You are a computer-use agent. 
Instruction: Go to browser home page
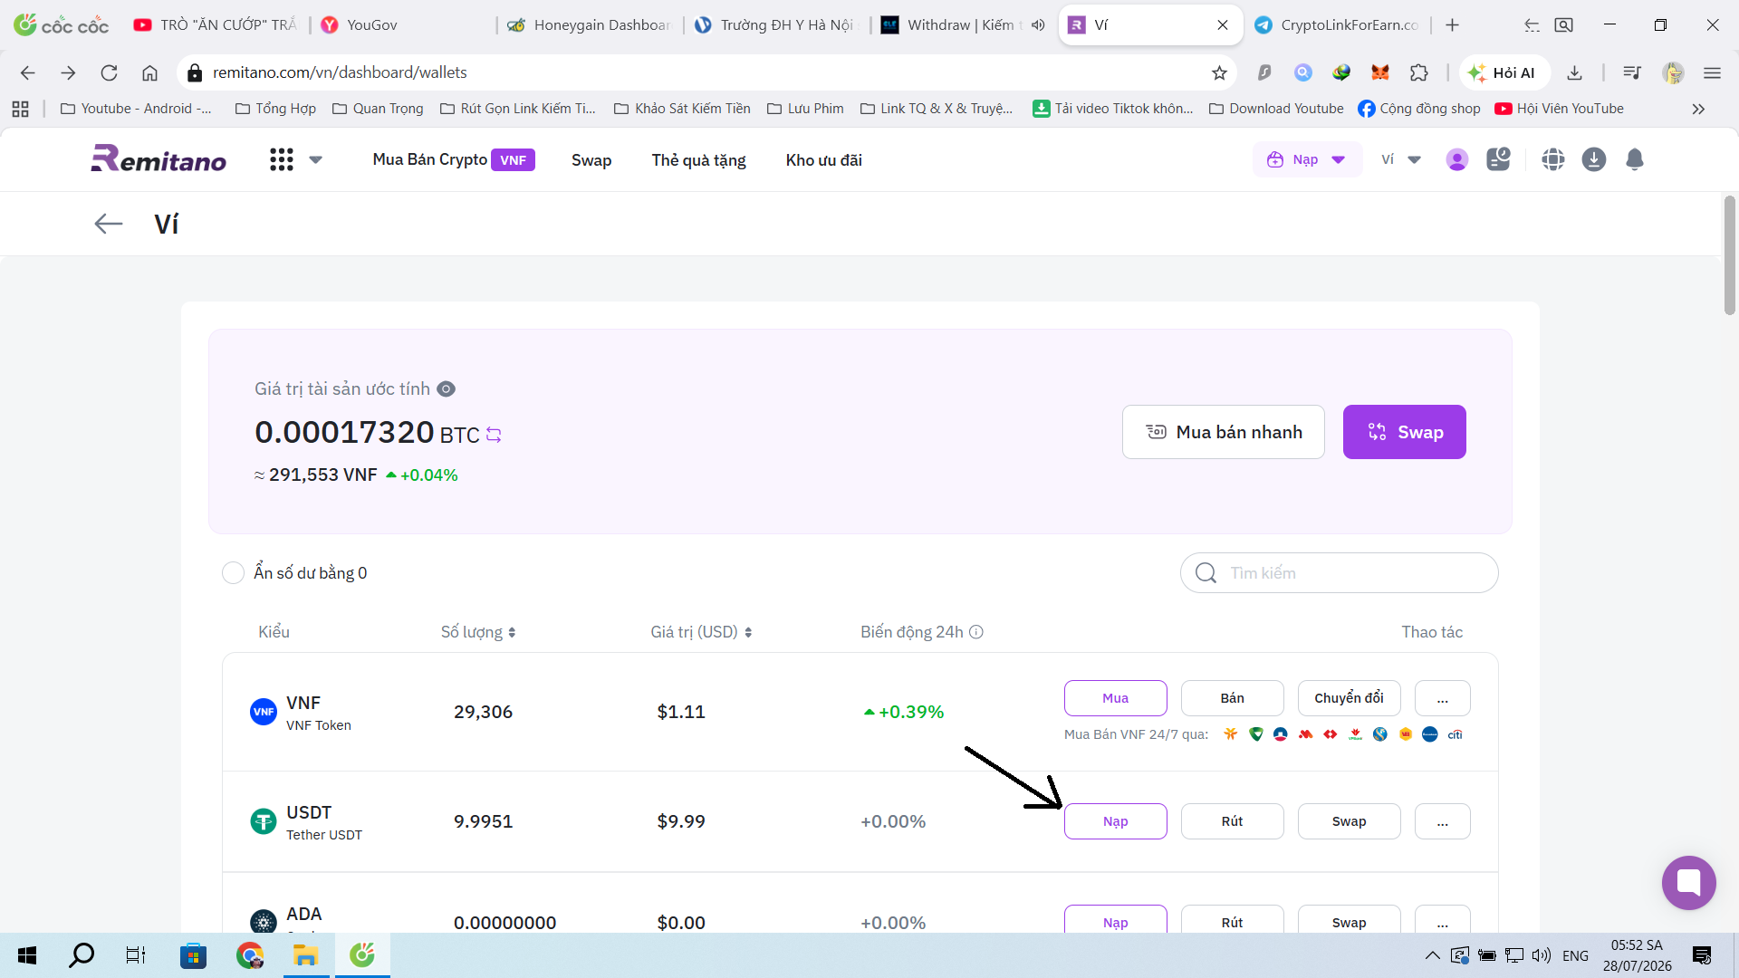[150, 72]
